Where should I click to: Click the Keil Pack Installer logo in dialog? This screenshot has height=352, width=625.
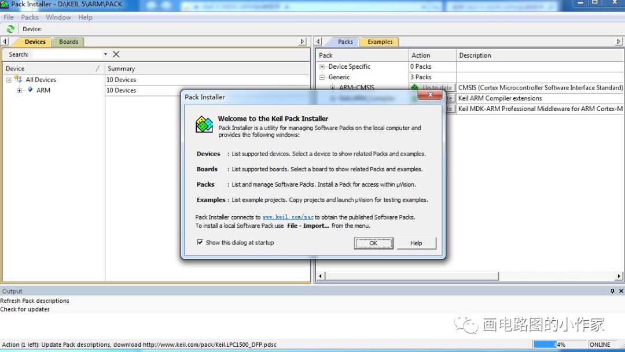tap(204, 125)
